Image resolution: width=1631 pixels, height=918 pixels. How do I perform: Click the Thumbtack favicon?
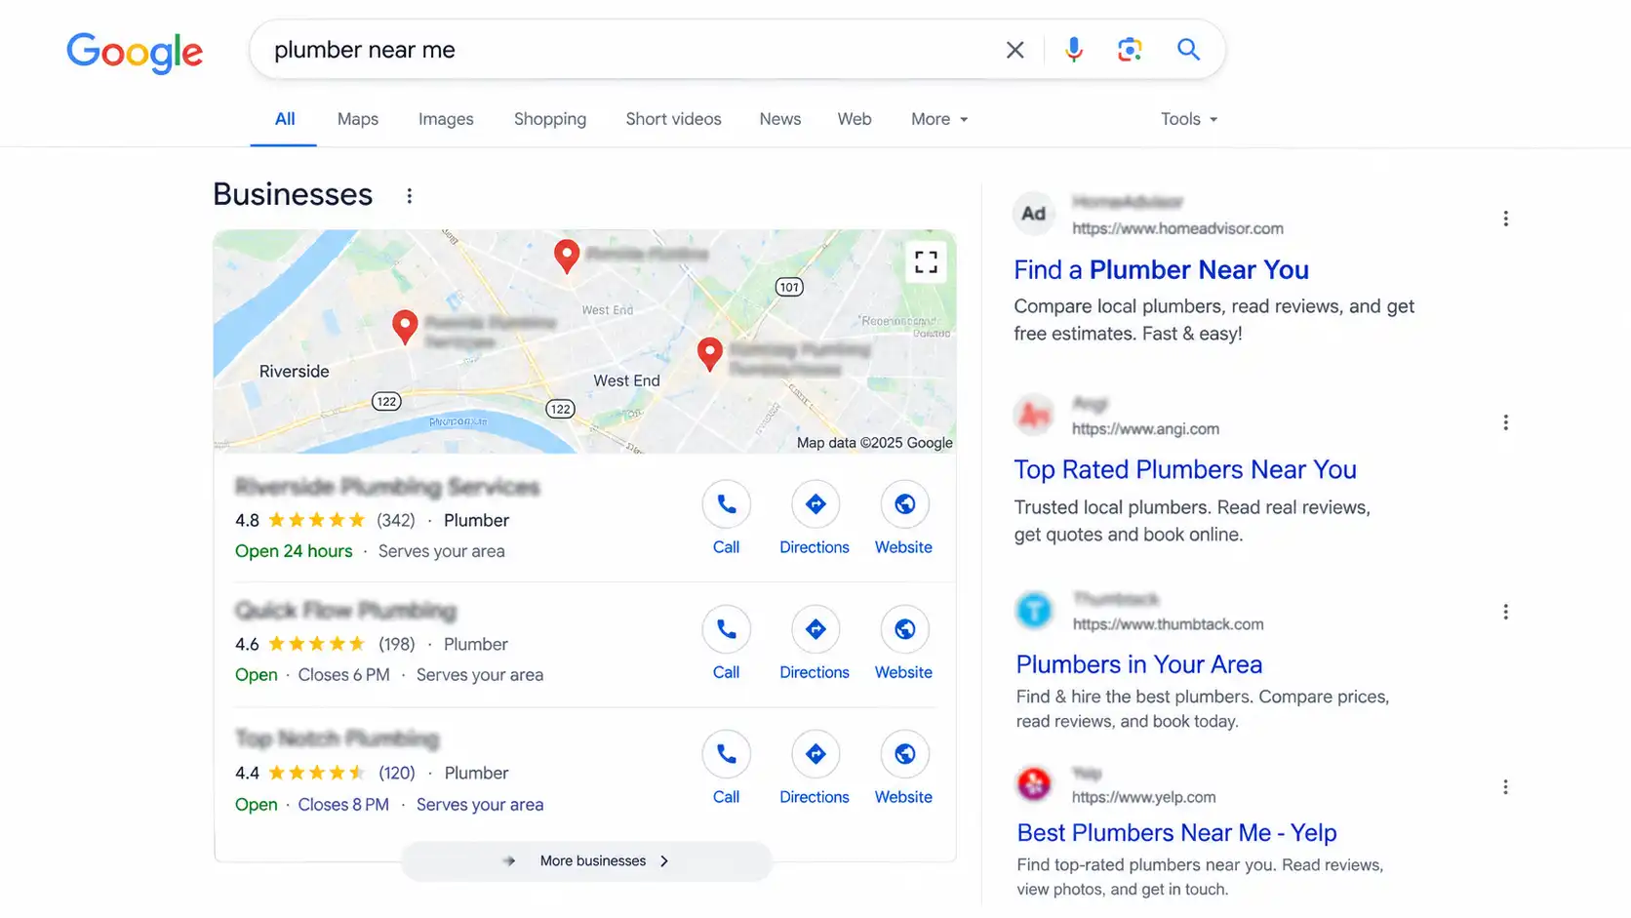point(1034,611)
